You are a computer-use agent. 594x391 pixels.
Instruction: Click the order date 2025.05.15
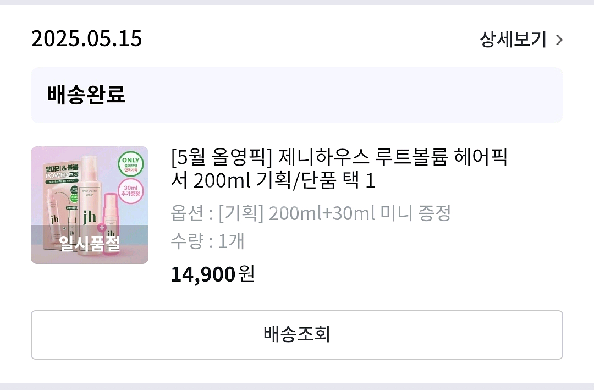pos(86,39)
